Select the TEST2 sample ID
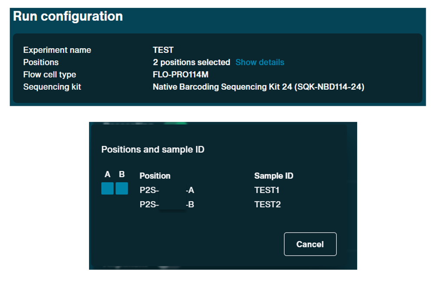Viewport: 434px width, 281px height. (267, 204)
